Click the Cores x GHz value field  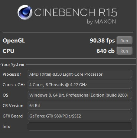80,85
